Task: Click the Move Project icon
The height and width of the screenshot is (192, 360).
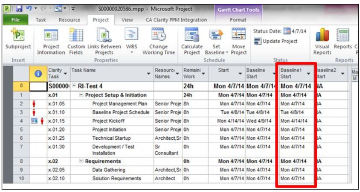Action: pos(239,35)
